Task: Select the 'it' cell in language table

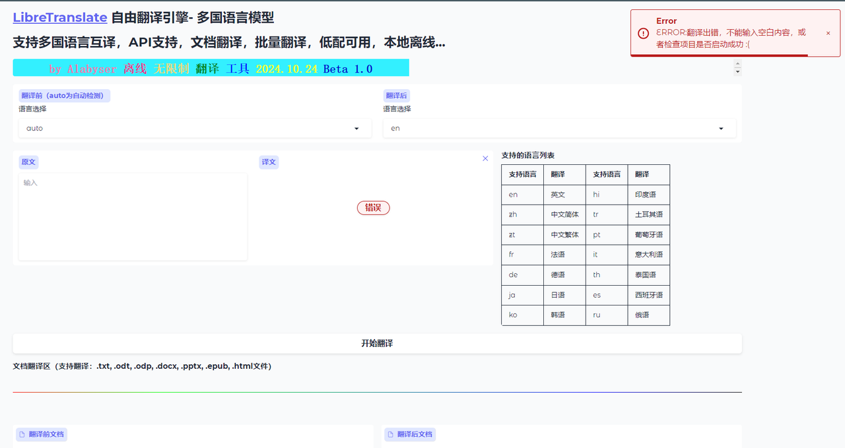Action: click(606, 255)
